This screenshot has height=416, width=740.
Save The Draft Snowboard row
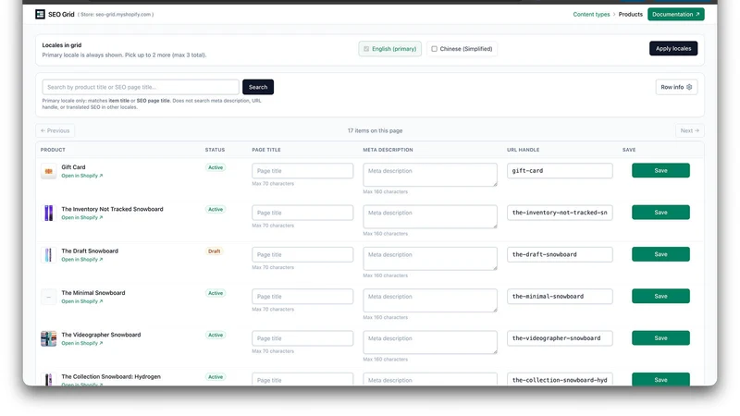(660, 254)
